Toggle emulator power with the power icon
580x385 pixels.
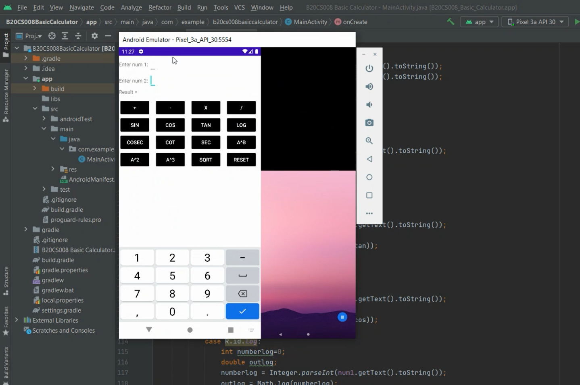(369, 68)
